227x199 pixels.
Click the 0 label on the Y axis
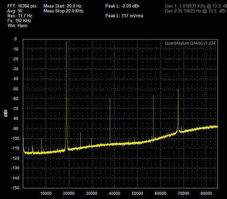tap(15, 39)
